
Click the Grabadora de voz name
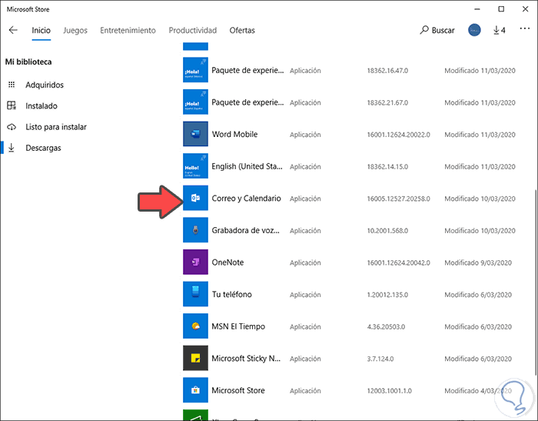click(x=246, y=230)
